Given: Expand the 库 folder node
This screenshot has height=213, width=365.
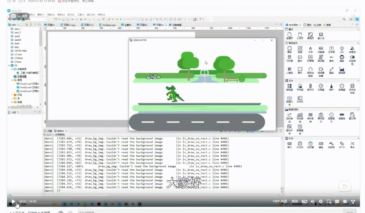Looking at the screenshot, I should coord(12,99).
